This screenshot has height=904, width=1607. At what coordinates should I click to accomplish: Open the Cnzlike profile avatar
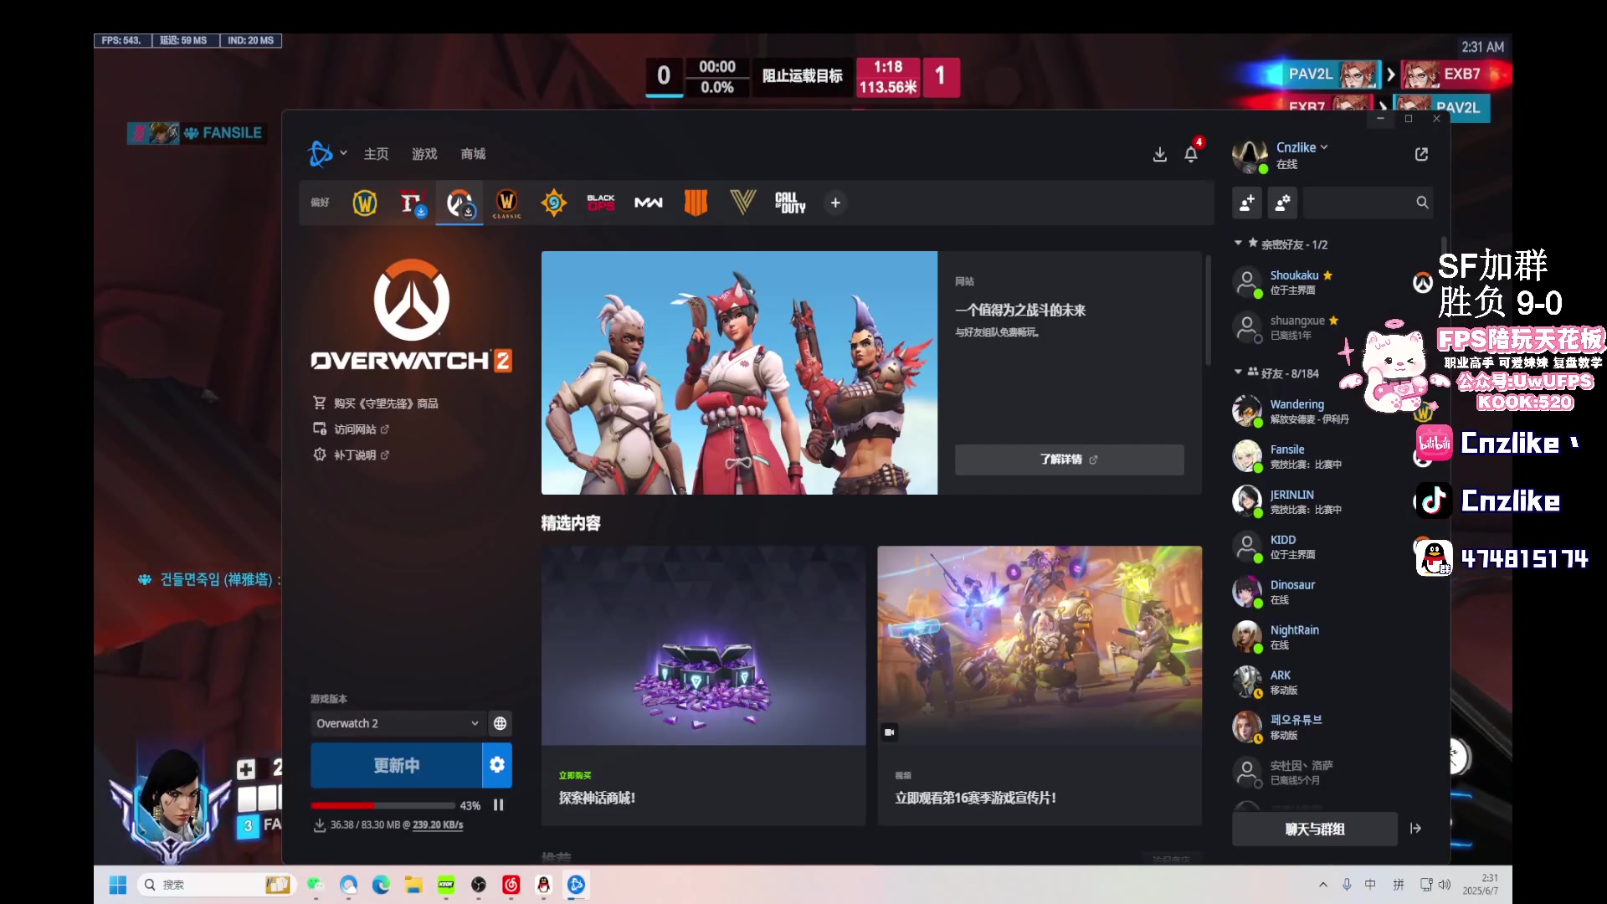[1250, 156]
